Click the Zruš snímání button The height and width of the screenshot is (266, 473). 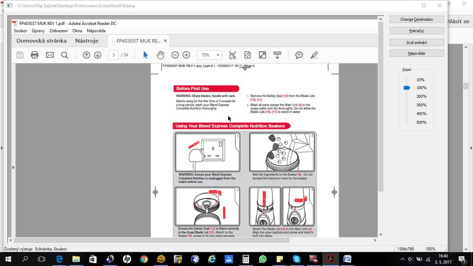tap(417, 42)
